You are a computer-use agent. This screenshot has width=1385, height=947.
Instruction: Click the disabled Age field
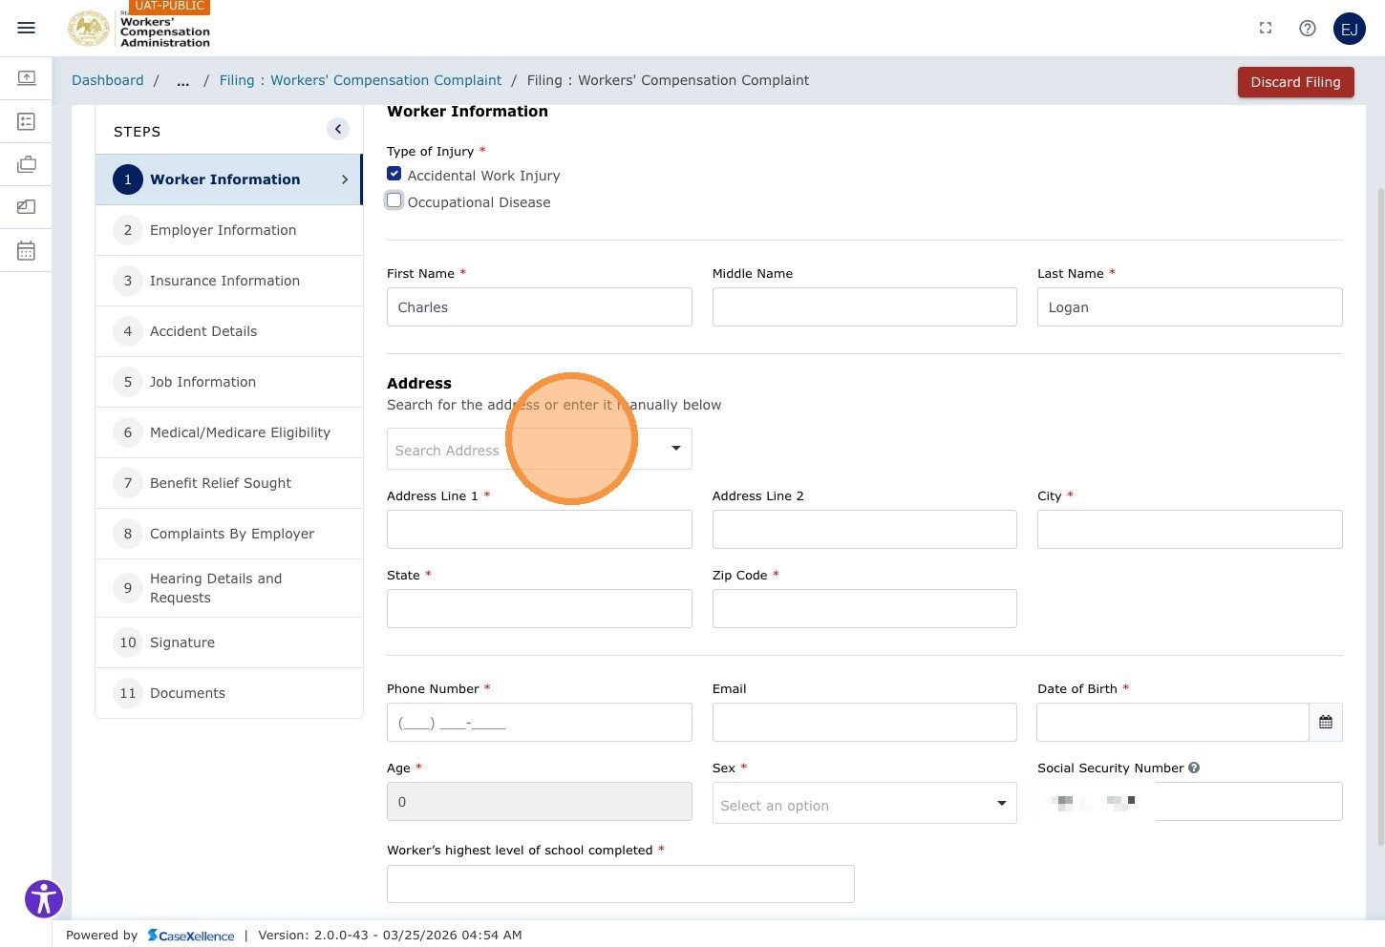coord(540,802)
